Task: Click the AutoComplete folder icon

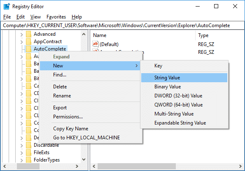Action: tap(28, 49)
